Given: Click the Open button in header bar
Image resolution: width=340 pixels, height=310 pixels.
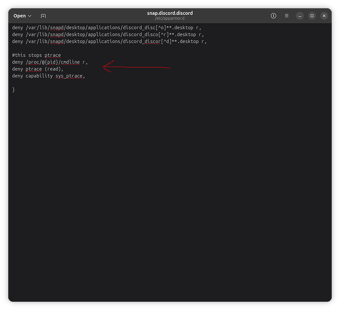Looking at the screenshot, I should click(x=20, y=16).
